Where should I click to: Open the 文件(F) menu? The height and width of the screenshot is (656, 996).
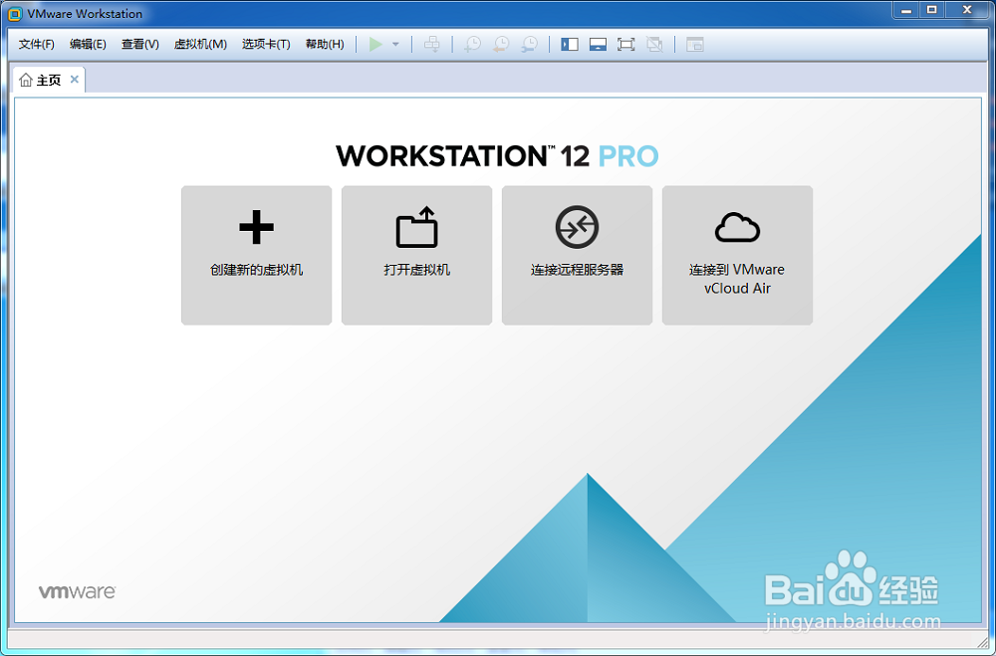[x=36, y=45]
